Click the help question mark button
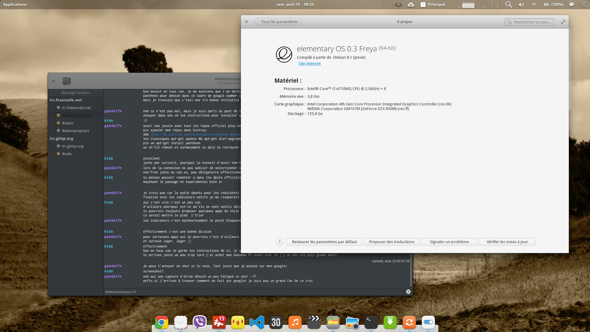Image resolution: width=590 pixels, height=332 pixels. point(279,242)
